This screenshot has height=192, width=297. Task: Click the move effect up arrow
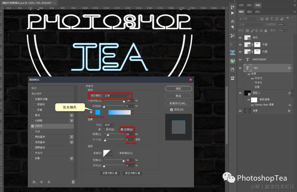(42, 182)
